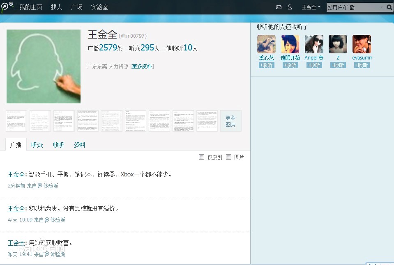Screen dimensions: 394x265
Task: Click the 今天 10:09 timestamp
Action: 20,220
